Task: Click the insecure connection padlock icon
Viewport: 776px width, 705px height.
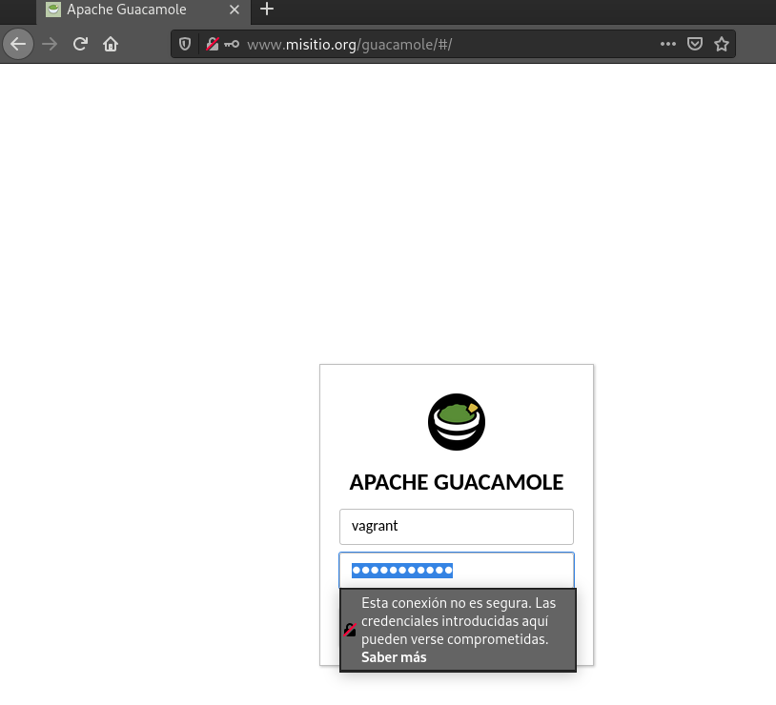Action: [213, 44]
